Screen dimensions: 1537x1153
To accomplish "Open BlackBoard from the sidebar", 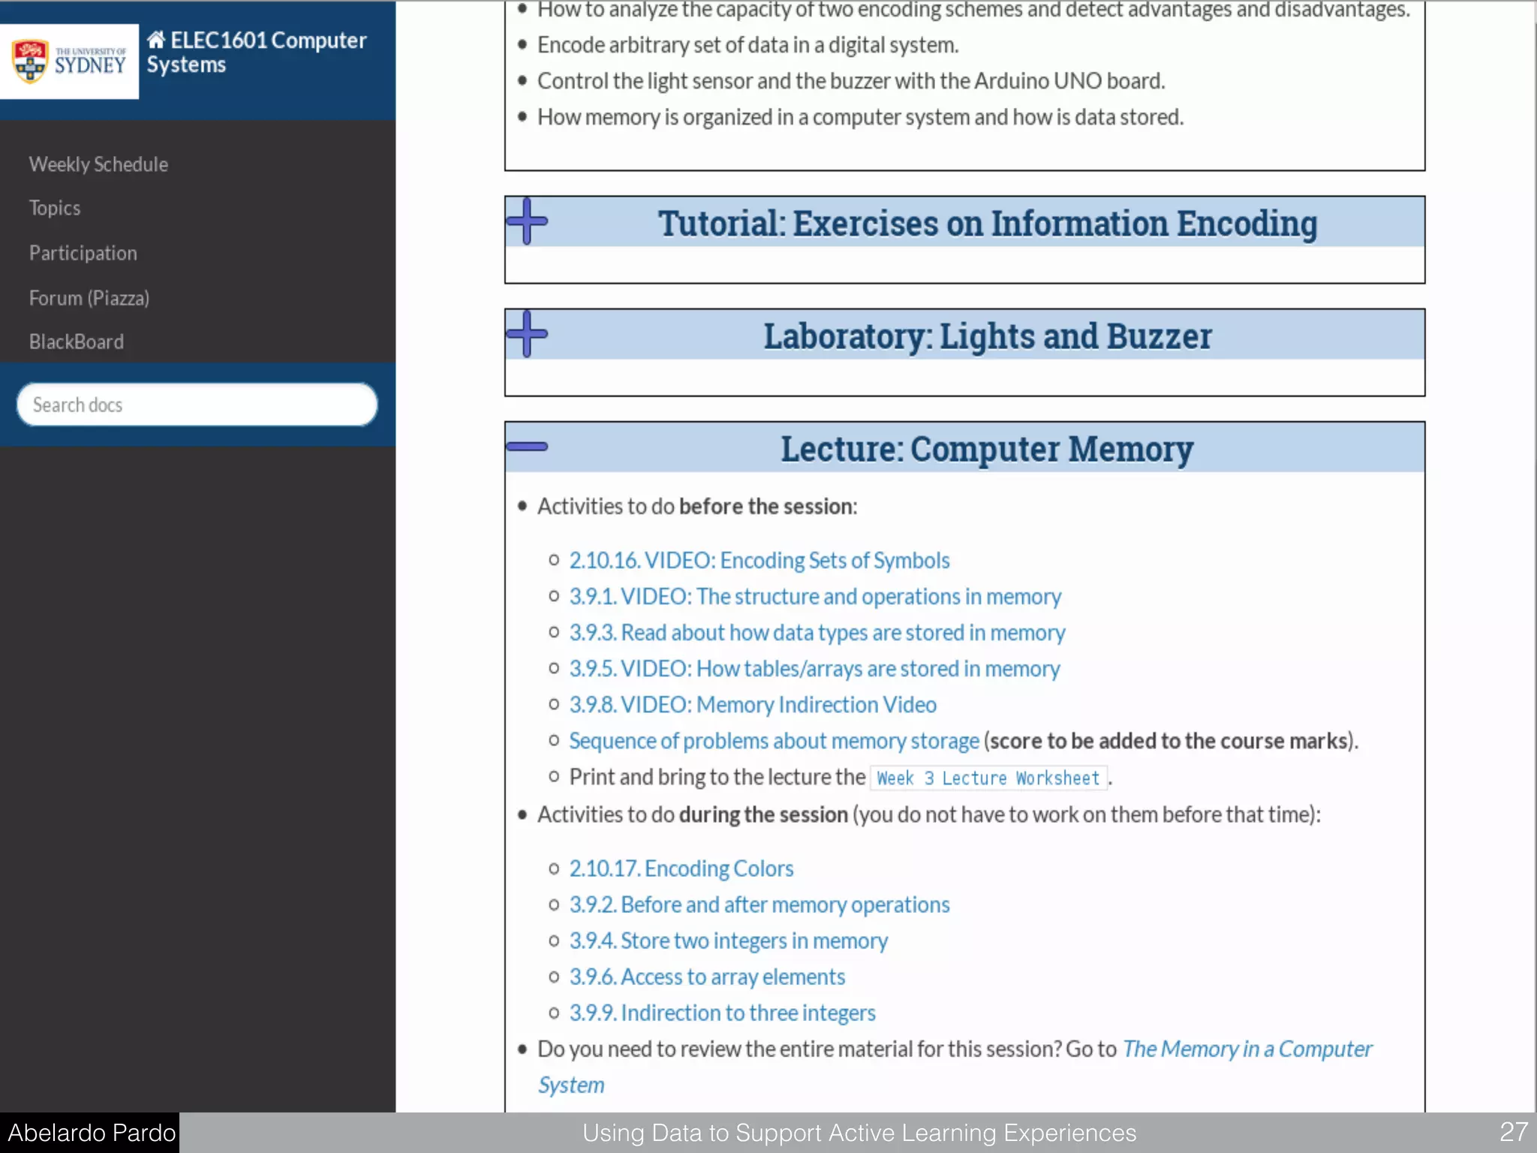I will pyautogui.click(x=77, y=342).
